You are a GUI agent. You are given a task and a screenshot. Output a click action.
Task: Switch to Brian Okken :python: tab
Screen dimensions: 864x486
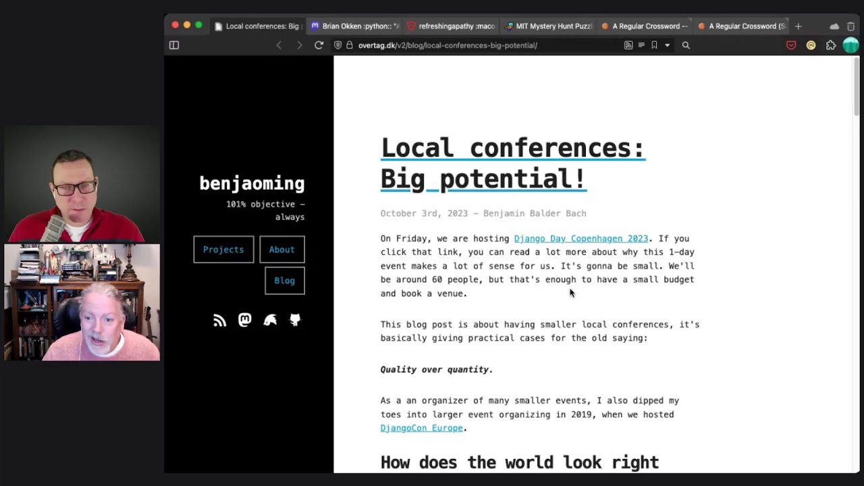[x=355, y=26]
